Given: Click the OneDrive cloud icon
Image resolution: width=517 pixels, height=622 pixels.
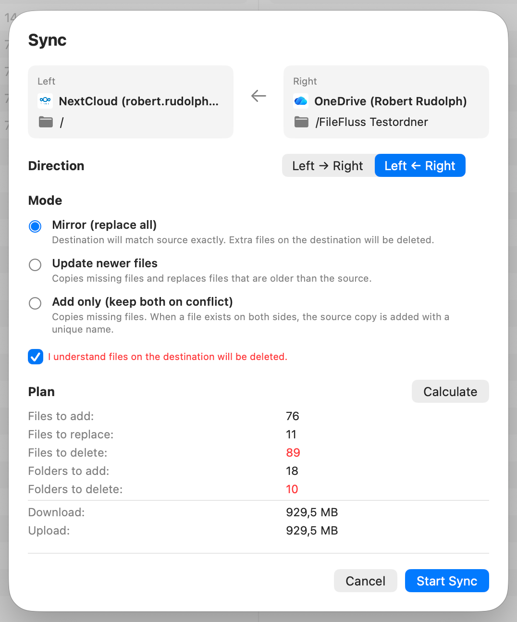Looking at the screenshot, I should (x=301, y=101).
